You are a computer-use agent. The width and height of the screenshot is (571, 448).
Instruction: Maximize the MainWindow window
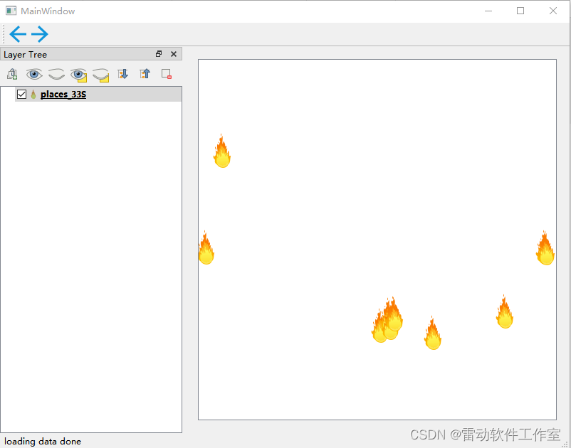(520, 11)
